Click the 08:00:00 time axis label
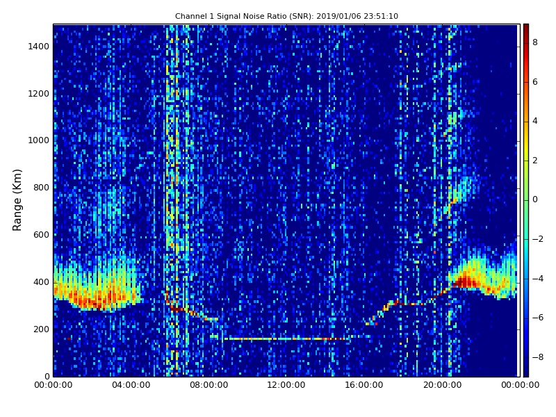556x417 pixels. [x=209, y=385]
